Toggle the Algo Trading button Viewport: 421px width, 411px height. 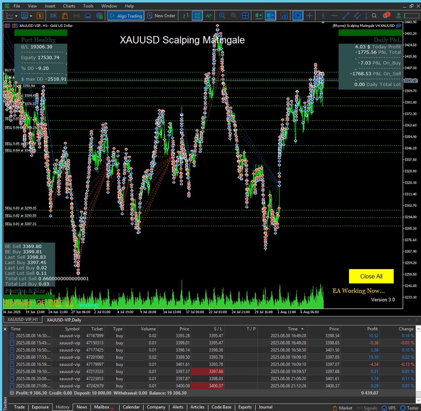point(125,16)
